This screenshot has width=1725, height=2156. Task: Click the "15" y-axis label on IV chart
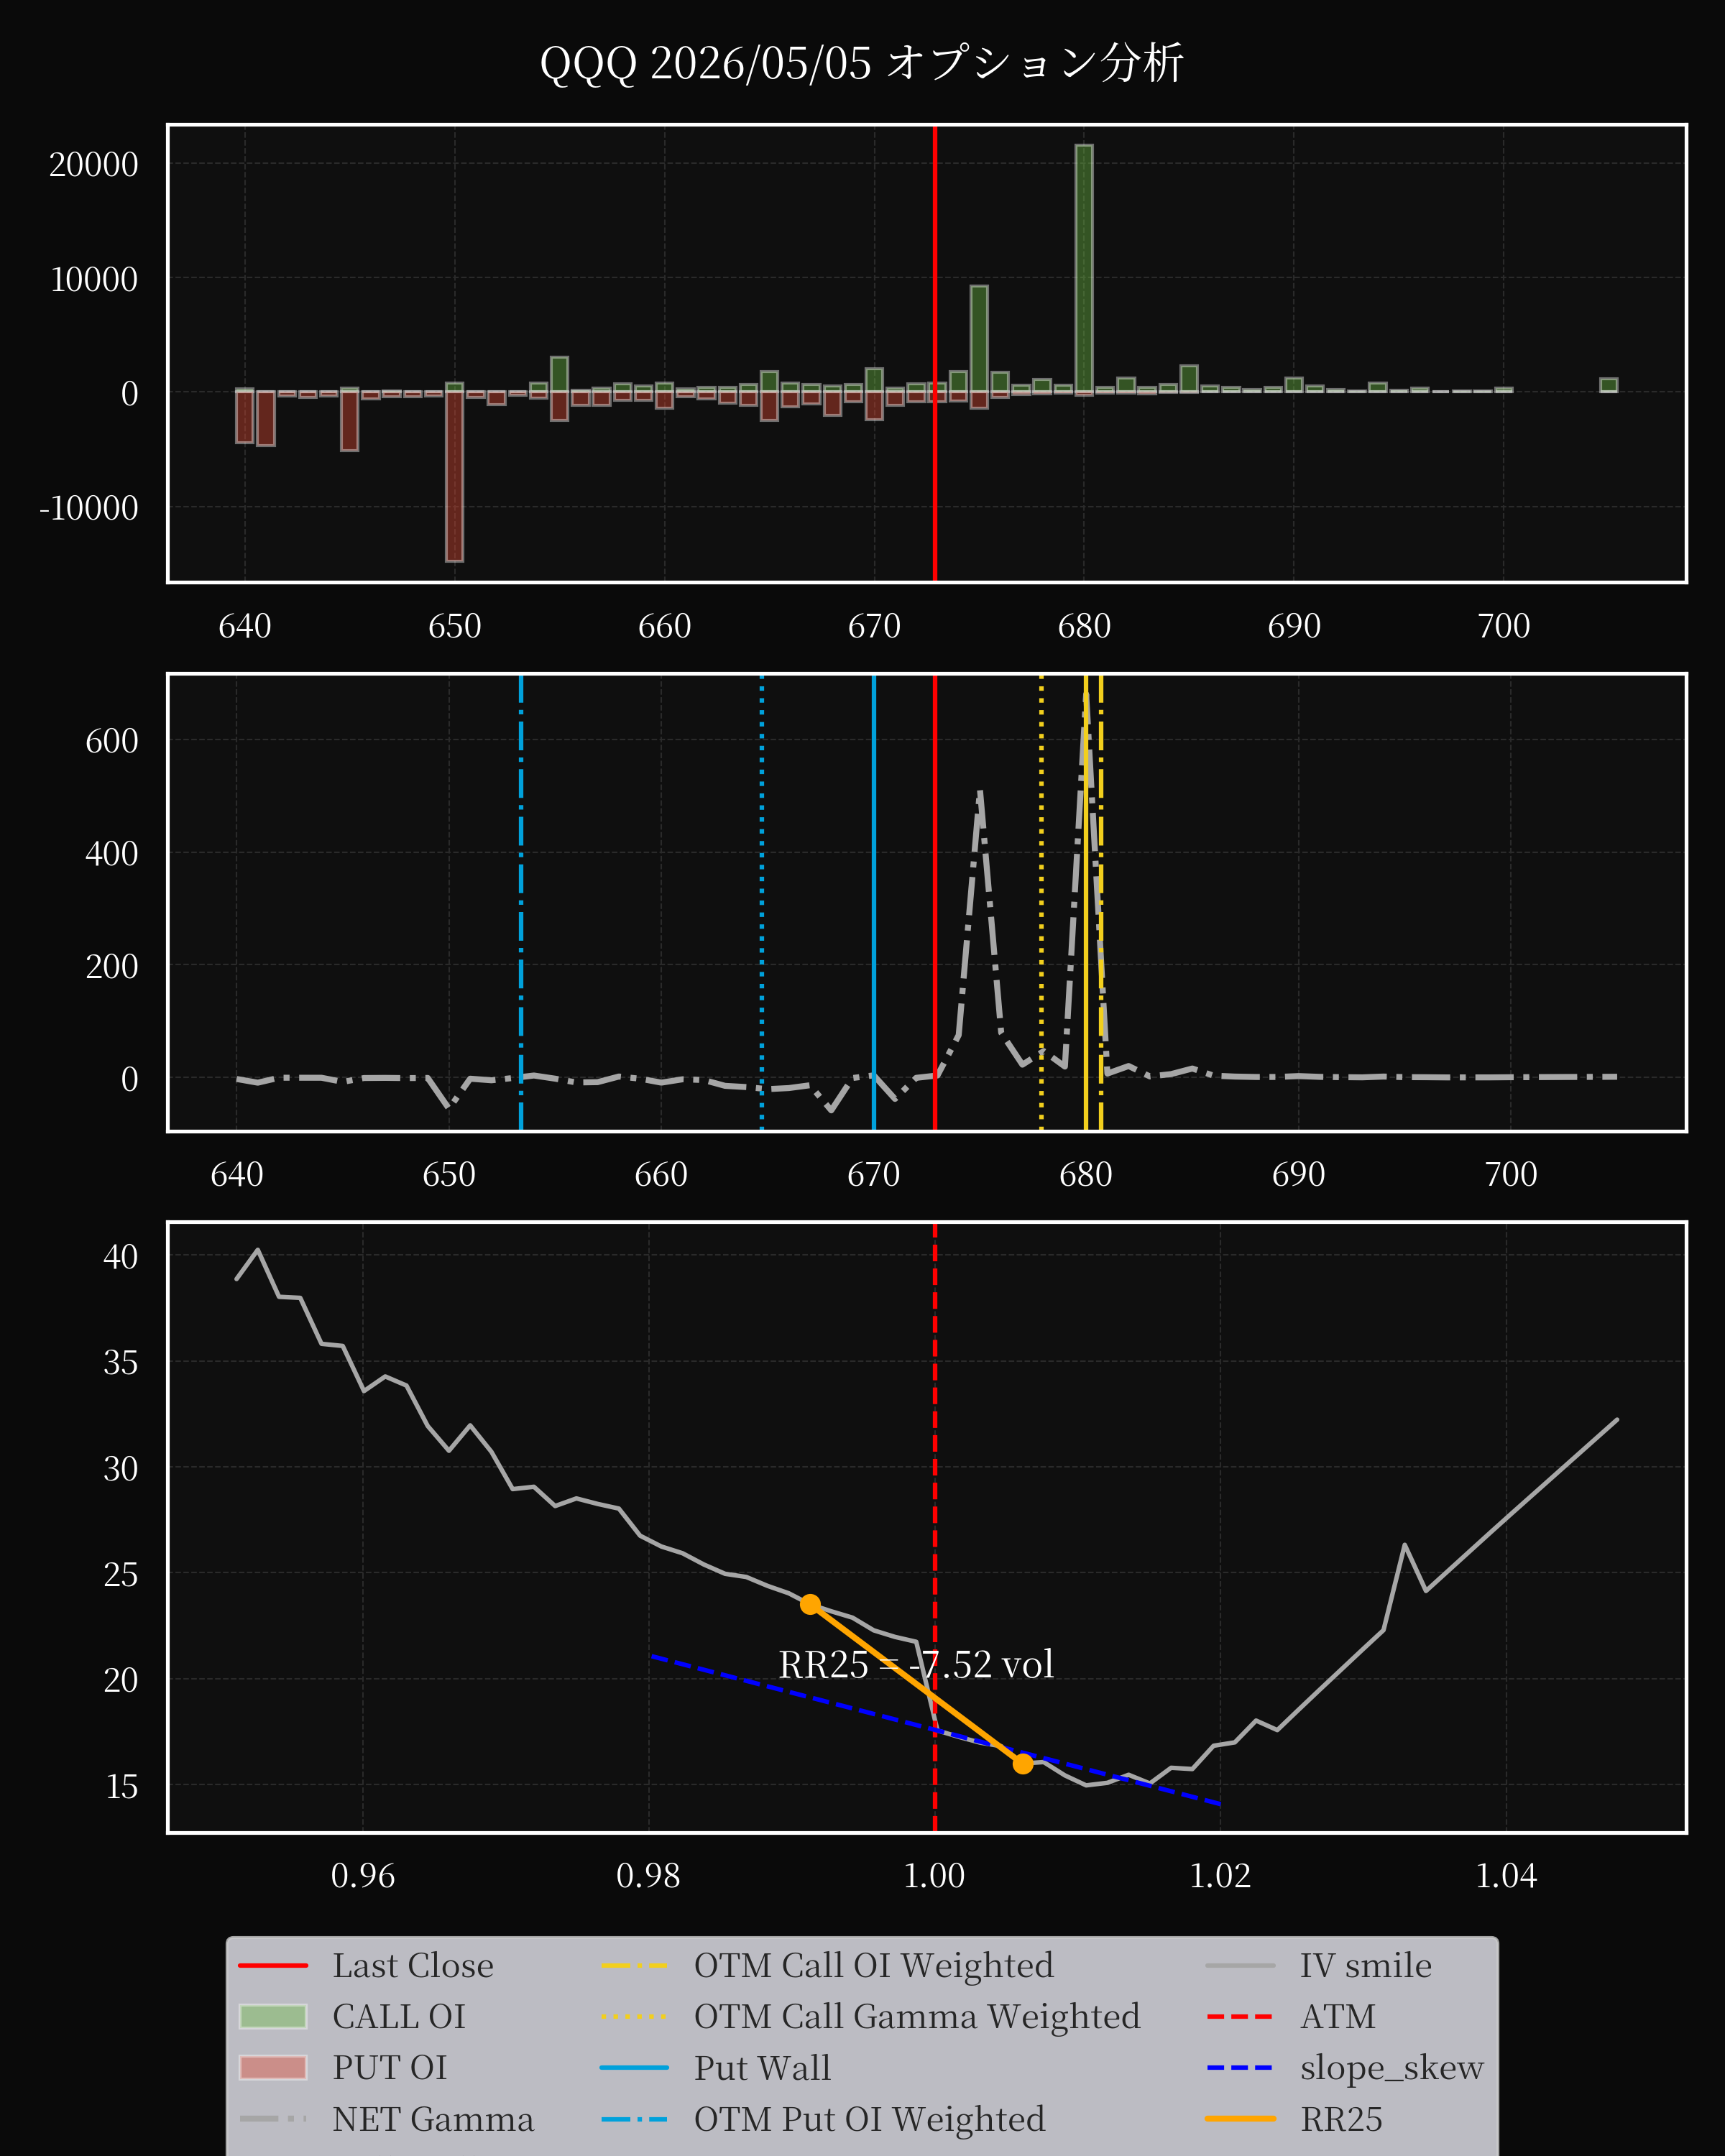click(121, 1787)
